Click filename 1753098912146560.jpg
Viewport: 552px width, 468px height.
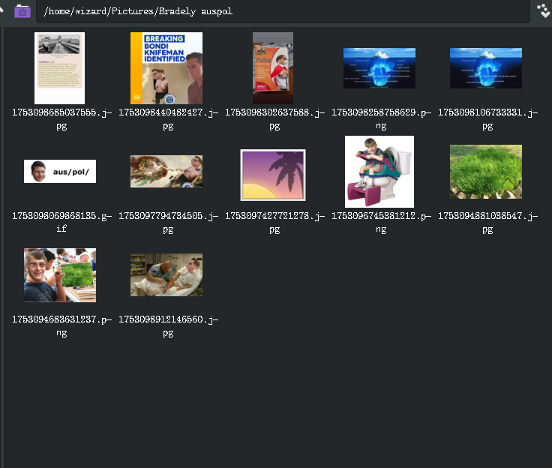pos(168,325)
